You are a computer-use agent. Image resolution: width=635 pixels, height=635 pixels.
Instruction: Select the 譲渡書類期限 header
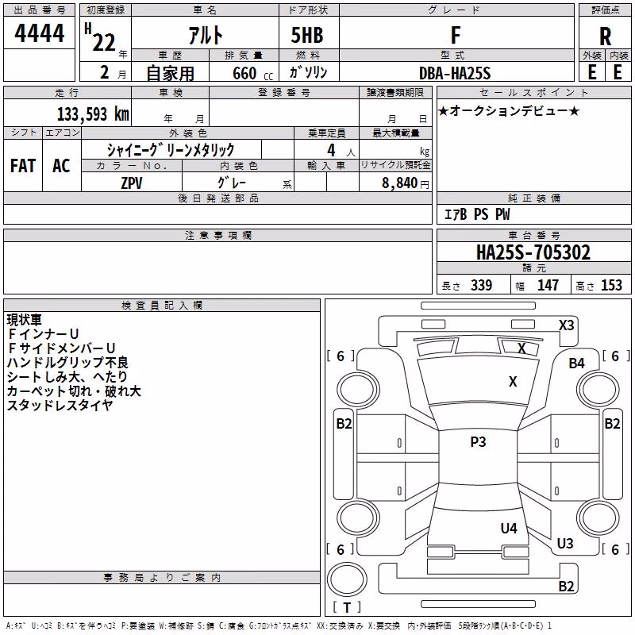tap(395, 92)
